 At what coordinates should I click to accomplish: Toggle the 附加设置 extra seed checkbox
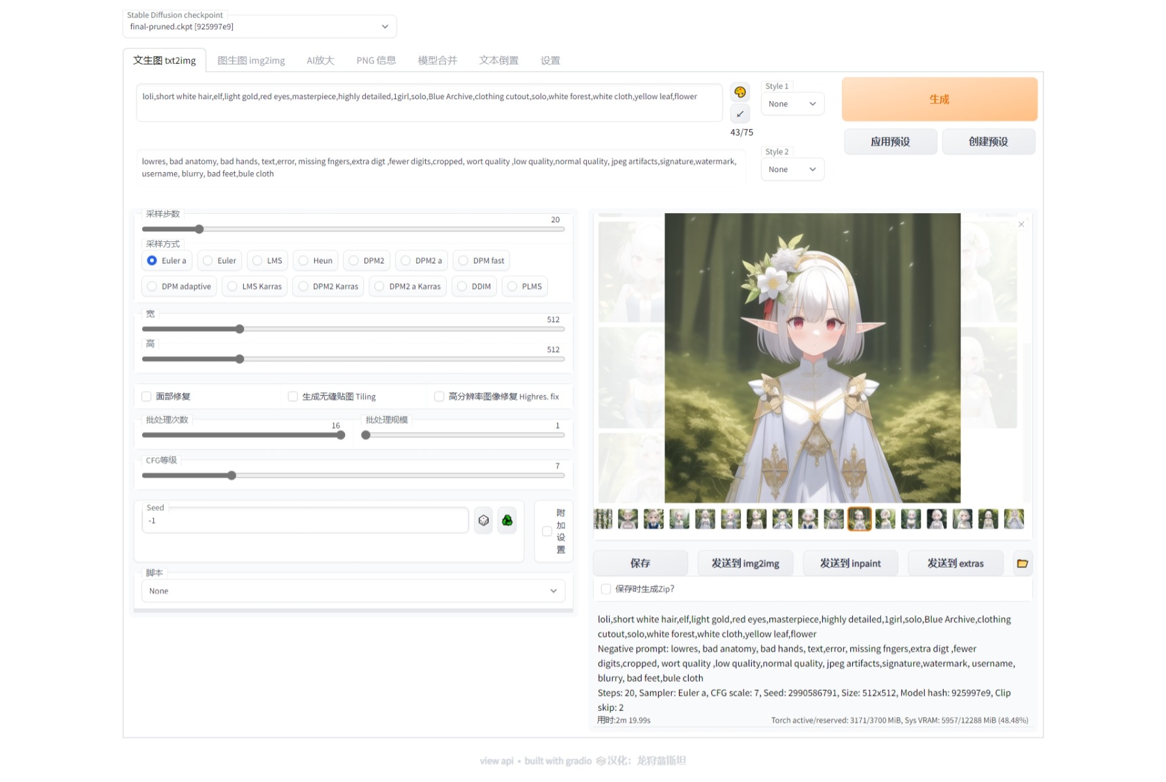click(547, 531)
